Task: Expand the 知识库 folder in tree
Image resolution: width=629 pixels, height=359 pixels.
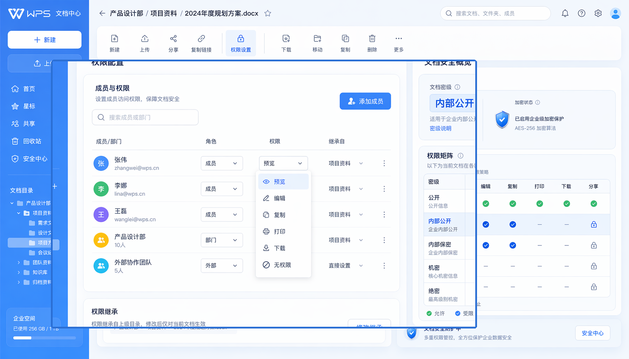Action: coord(19,272)
